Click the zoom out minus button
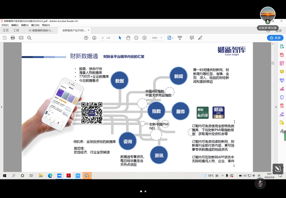286x198 pixels. point(136,38)
